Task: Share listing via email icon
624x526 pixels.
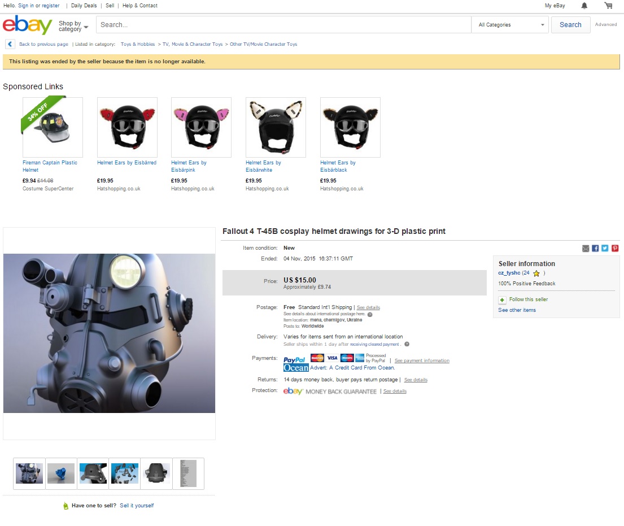Action: [x=586, y=249]
